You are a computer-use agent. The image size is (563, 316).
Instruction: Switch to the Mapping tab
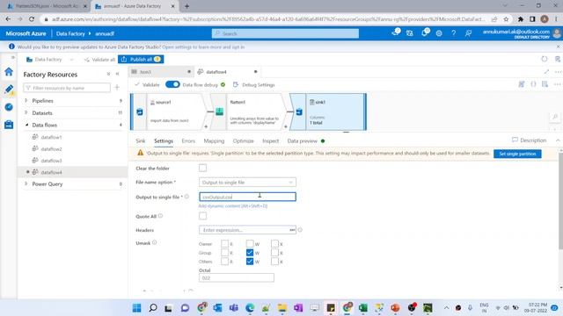(214, 140)
